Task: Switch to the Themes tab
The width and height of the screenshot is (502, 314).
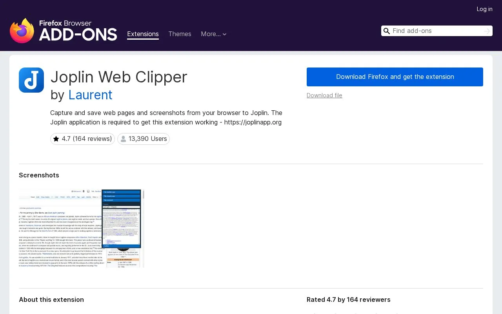Action: (180, 34)
